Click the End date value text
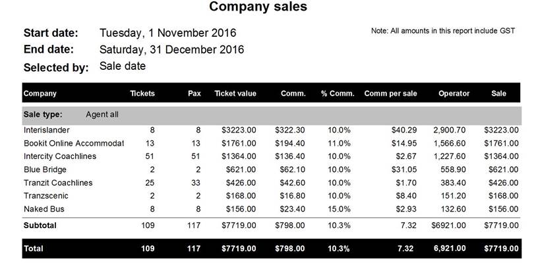 click(x=171, y=49)
